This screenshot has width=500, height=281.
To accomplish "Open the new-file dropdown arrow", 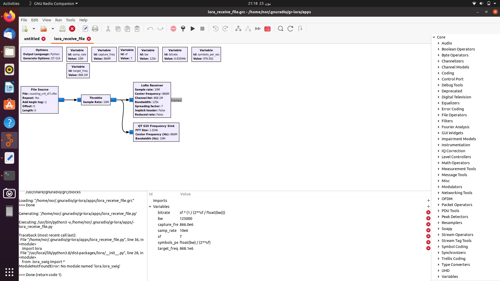I will [x=34, y=29].
